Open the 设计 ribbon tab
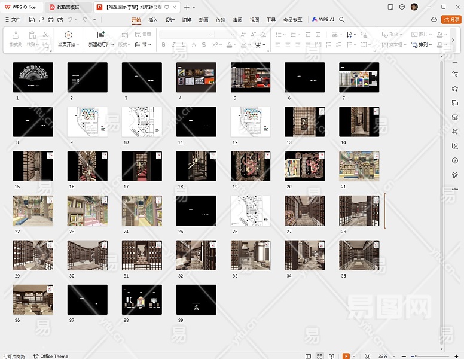Image resolution: width=464 pixels, height=359 pixels. [170, 20]
